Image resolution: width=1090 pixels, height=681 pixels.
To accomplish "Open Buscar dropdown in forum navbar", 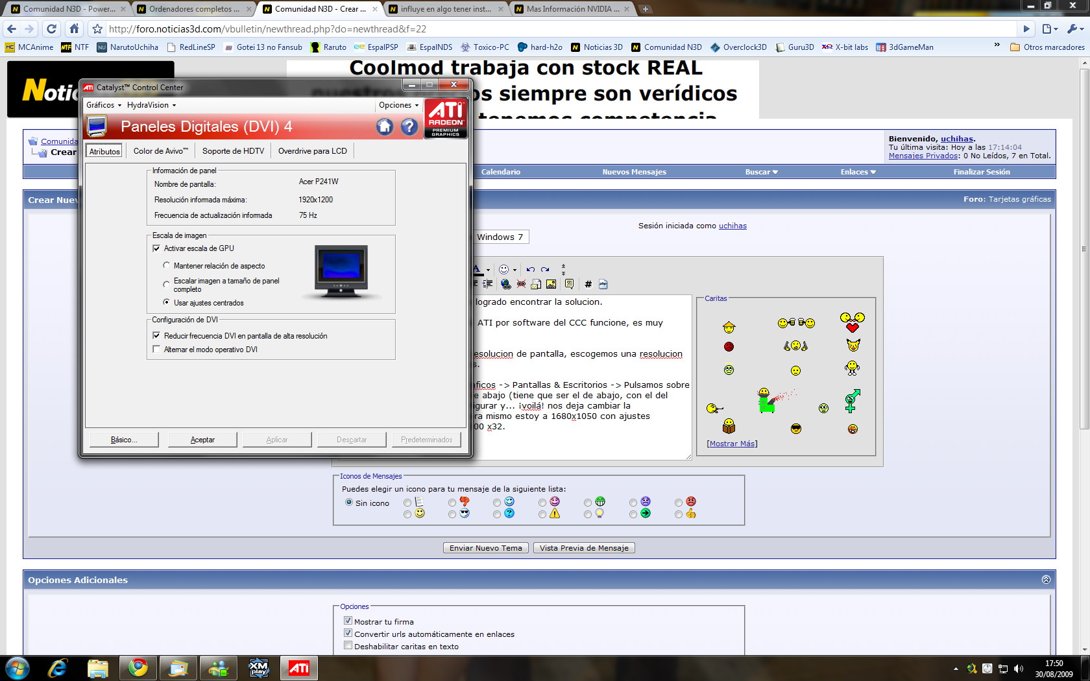I will tap(761, 172).
